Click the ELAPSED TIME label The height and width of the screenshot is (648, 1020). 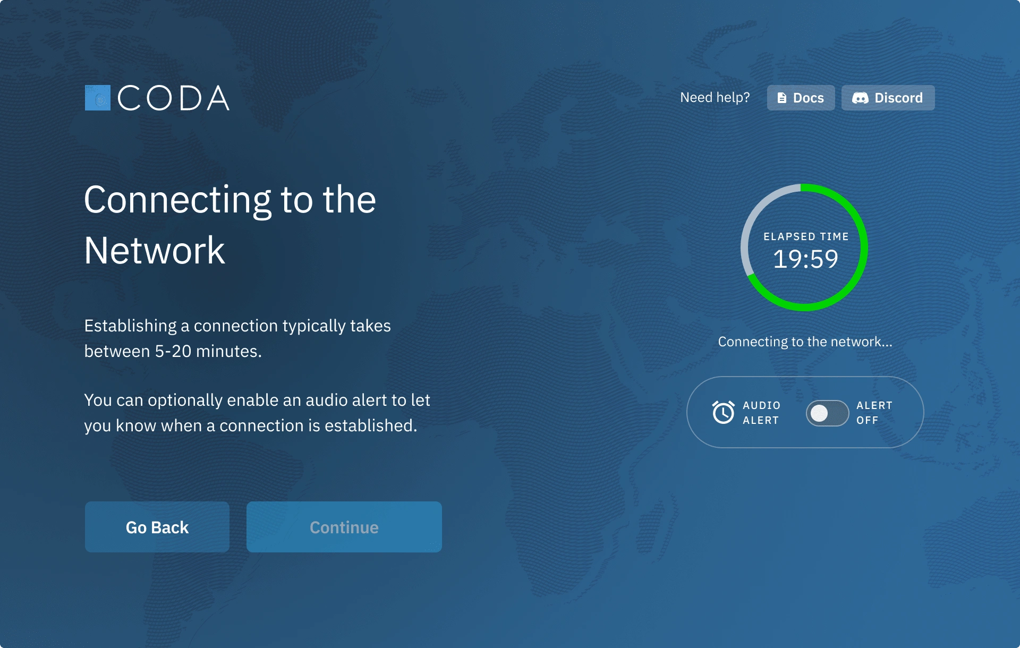click(806, 236)
